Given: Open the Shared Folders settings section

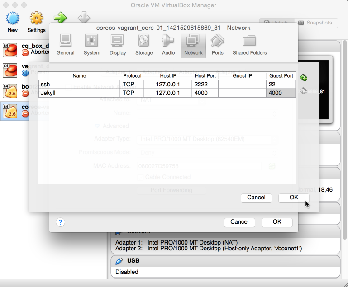Looking at the screenshot, I should pyautogui.click(x=249, y=45).
